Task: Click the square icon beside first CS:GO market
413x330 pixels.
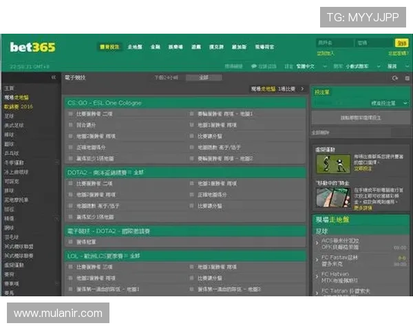Action: [x=71, y=114]
